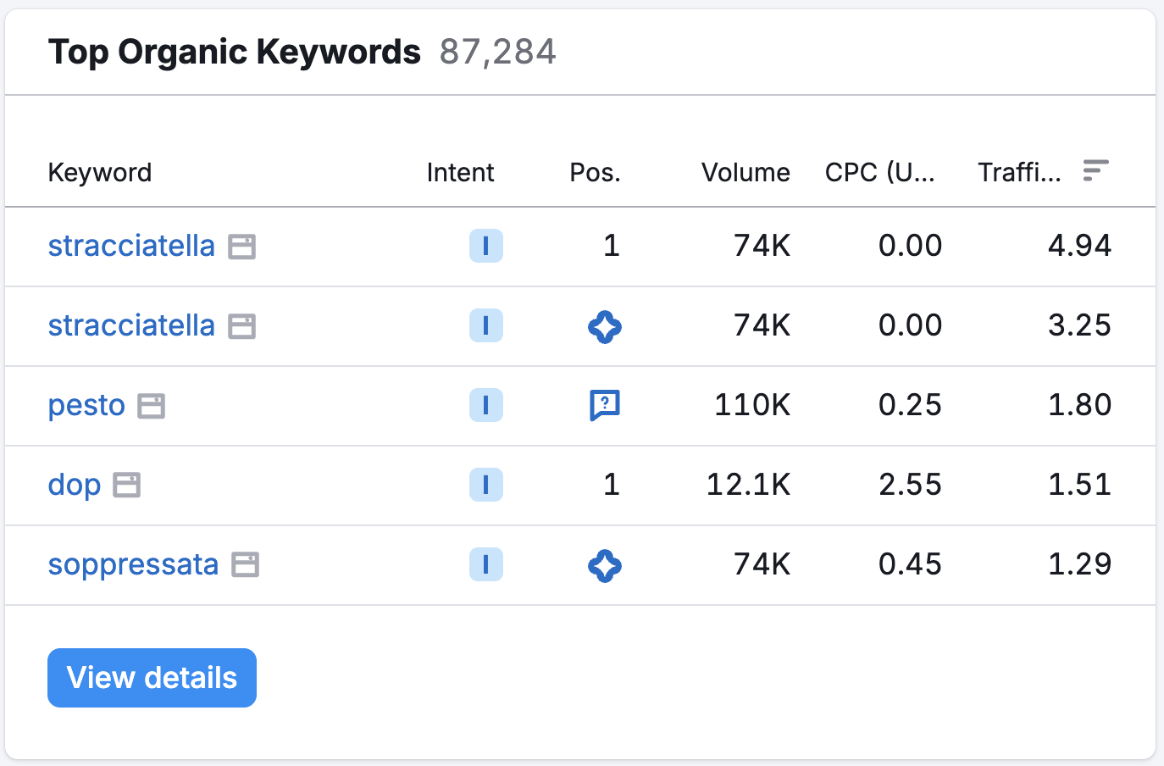Screen dimensions: 1164x766
Task: Select the 0.45 CPC value
Action: tap(910, 564)
